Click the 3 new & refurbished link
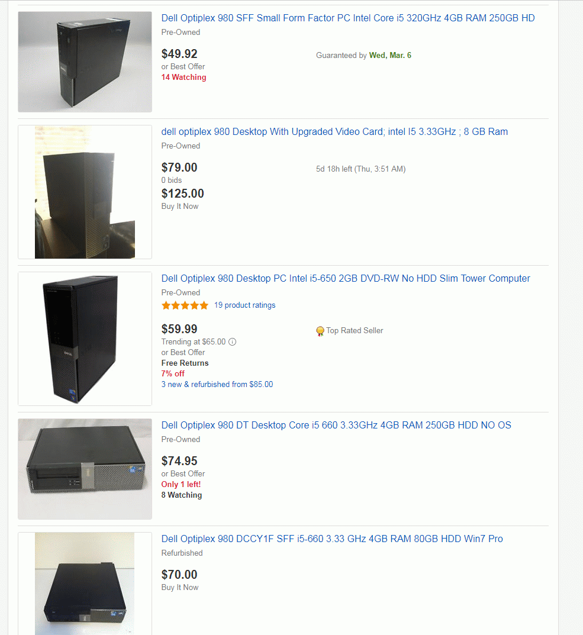This screenshot has height=635, width=583. coord(217,385)
